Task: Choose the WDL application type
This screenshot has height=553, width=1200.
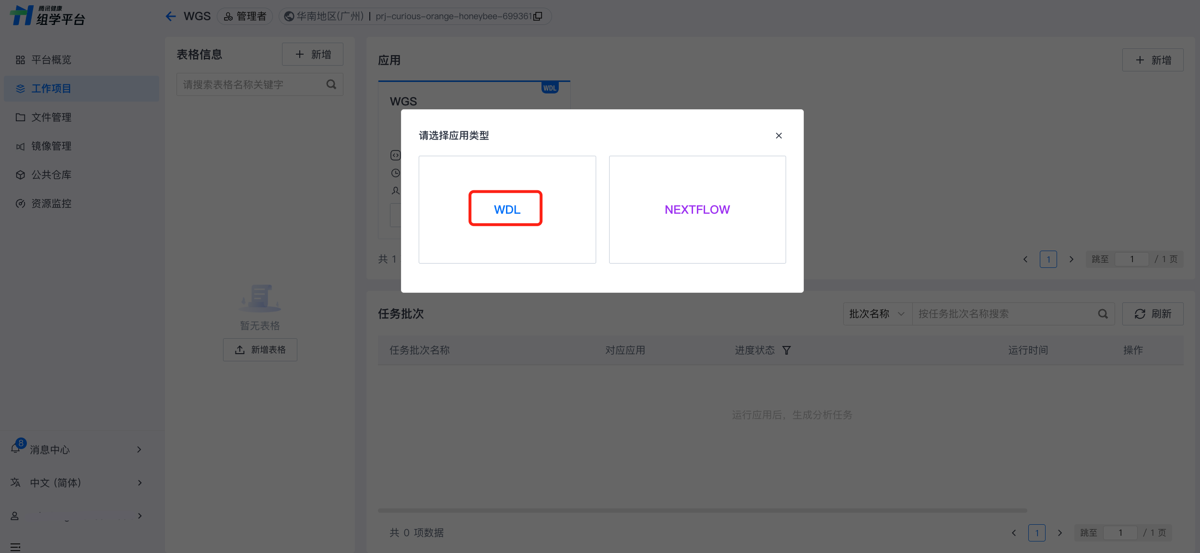Action: click(x=506, y=209)
